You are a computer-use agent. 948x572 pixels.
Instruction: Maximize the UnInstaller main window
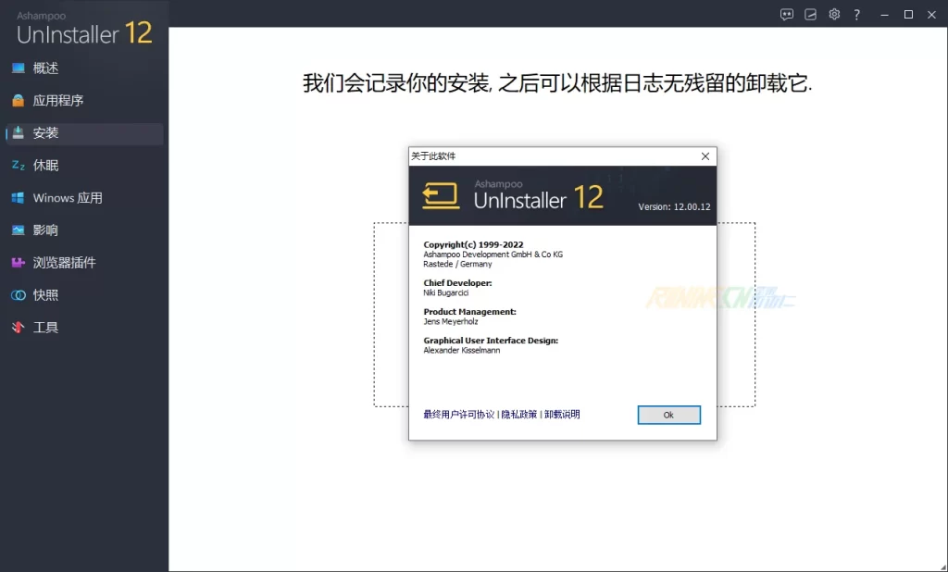(x=908, y=14)
